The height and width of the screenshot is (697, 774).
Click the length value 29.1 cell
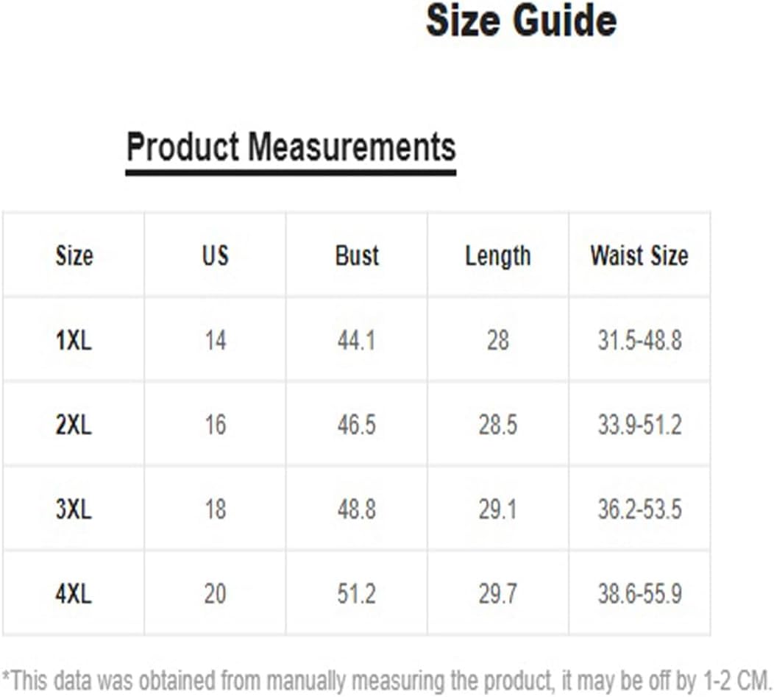tap(497, 509)
